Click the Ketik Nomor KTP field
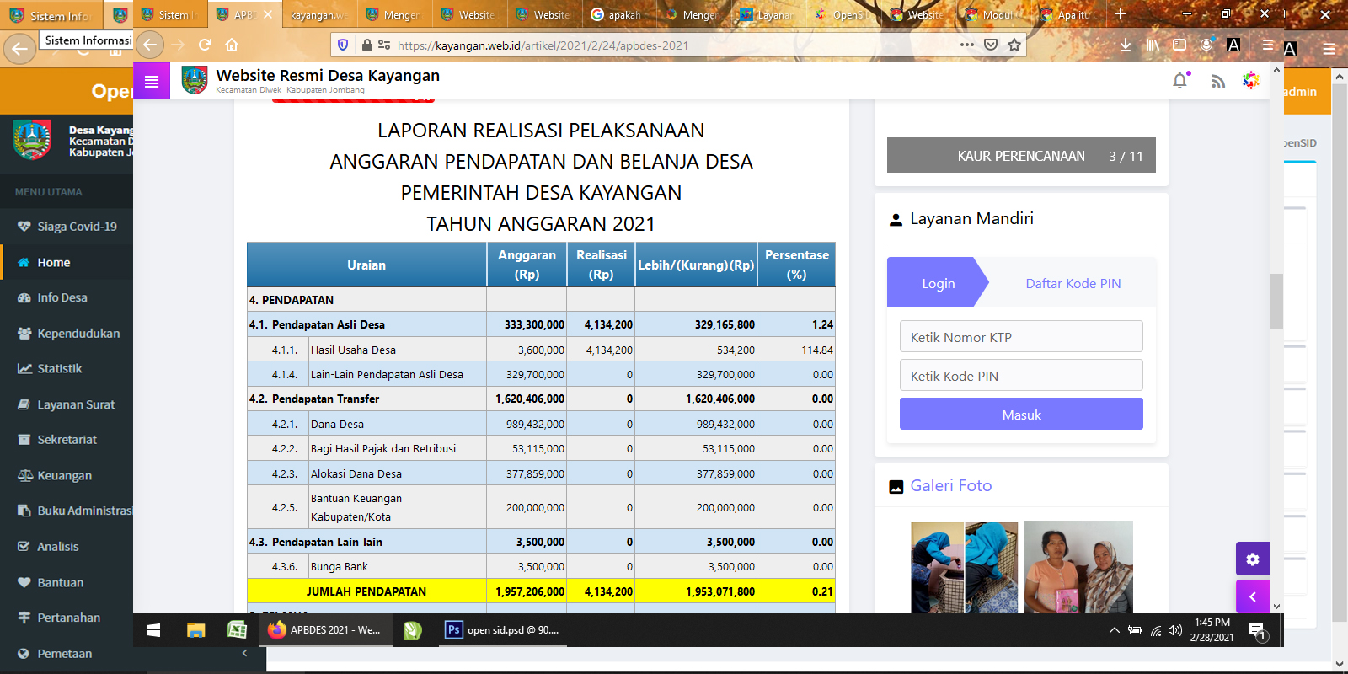Screen dimensions: 1348x674 [1021, 337]
